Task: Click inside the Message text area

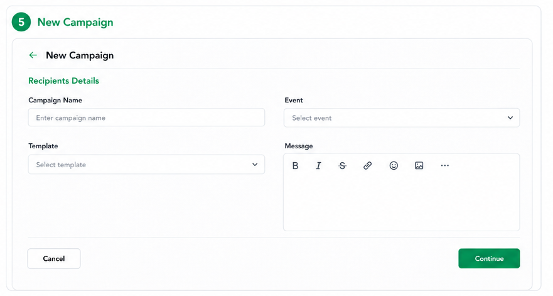Action: (401, 201)
